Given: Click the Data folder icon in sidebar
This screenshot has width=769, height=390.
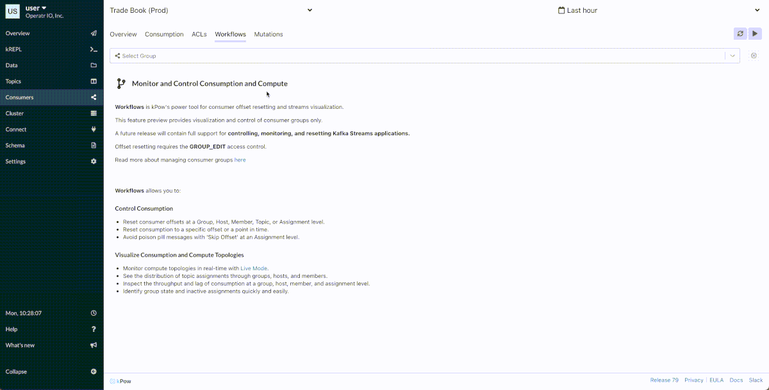Looking at the screenshot, I should pyautogui.click(x=94, y=65).
